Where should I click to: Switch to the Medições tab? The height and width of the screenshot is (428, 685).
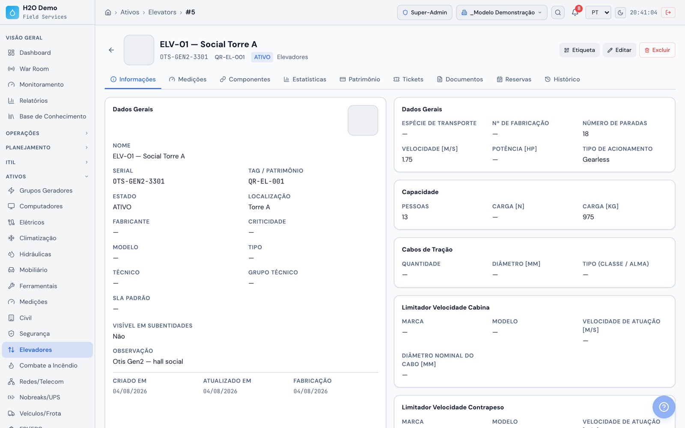click(x=188, y=79)
